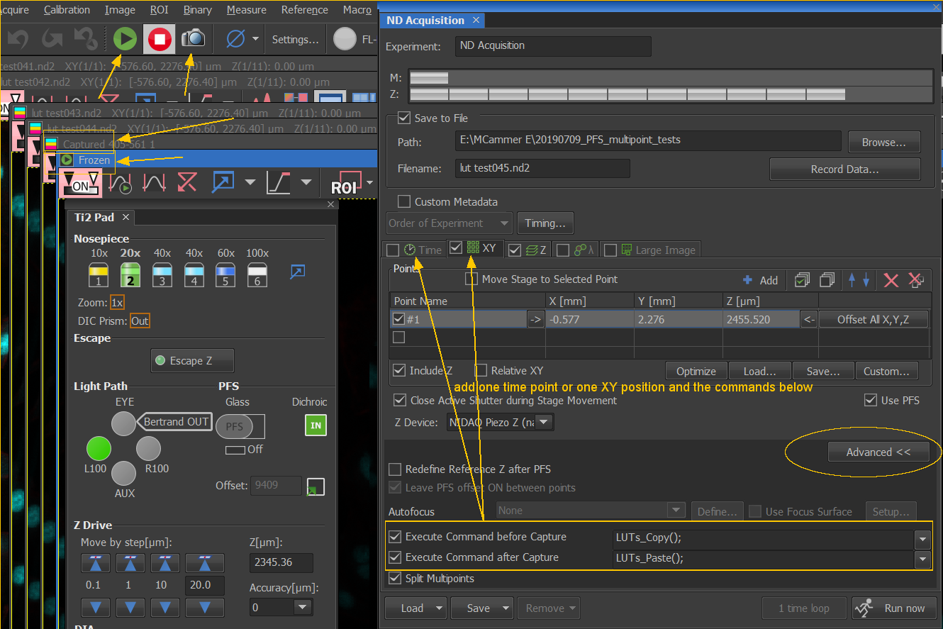Click the camera Capture icon
The image size is (943, 629).
(192, 38)
